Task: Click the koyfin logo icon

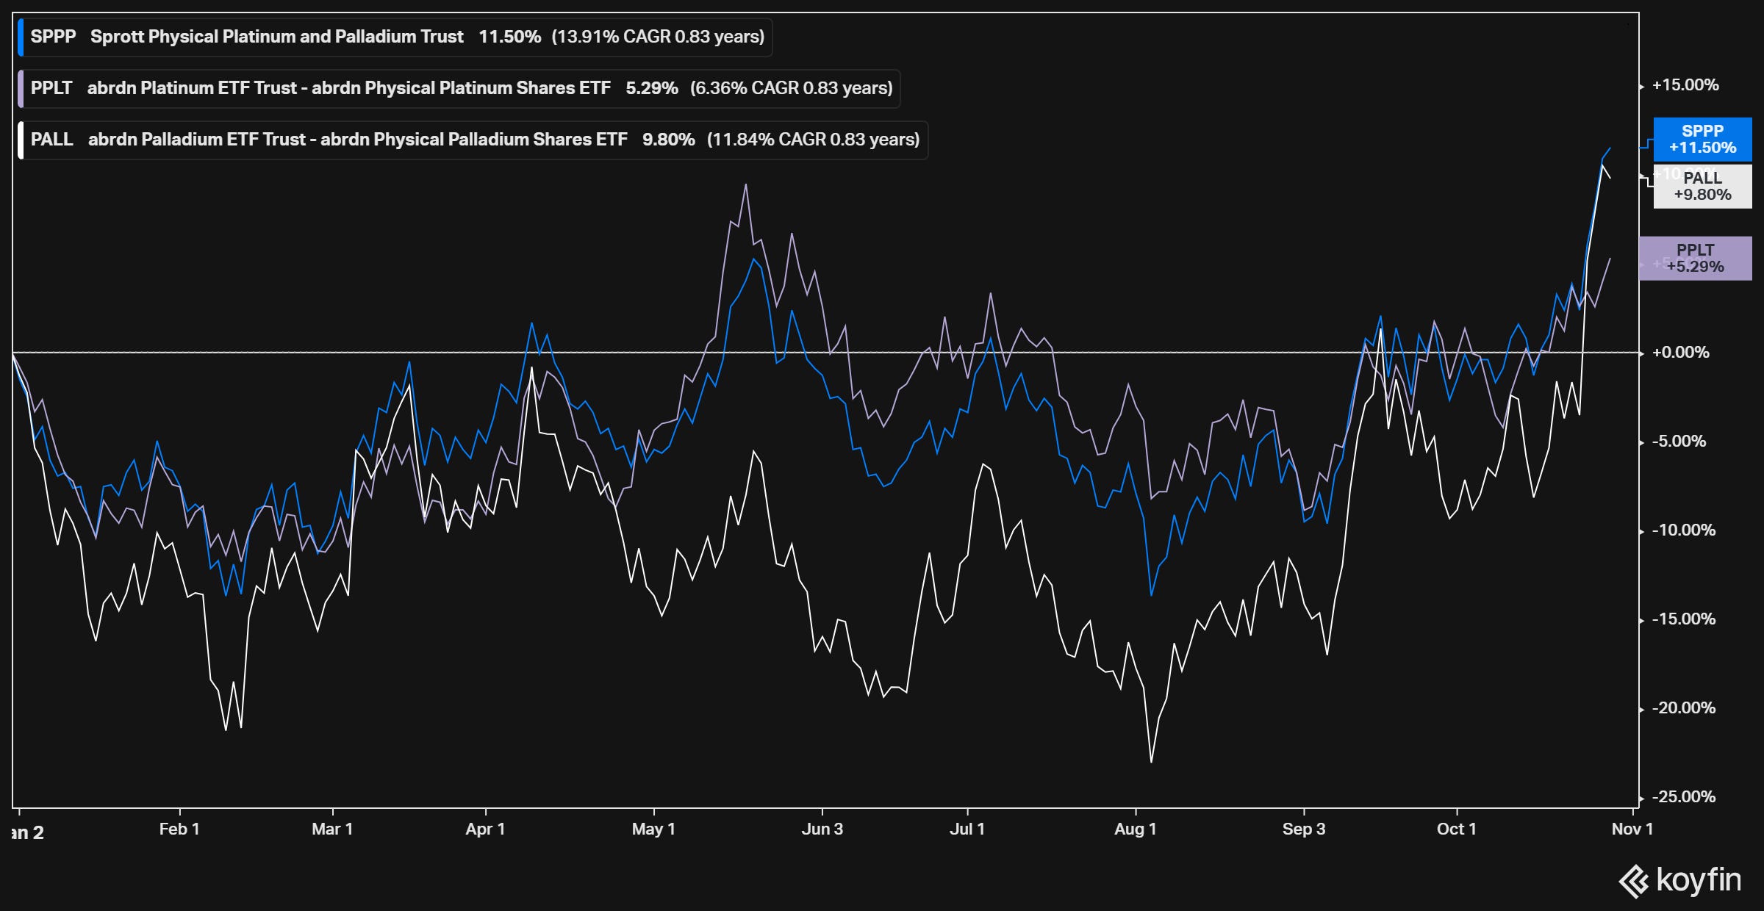Action: tap(1635, 881)
